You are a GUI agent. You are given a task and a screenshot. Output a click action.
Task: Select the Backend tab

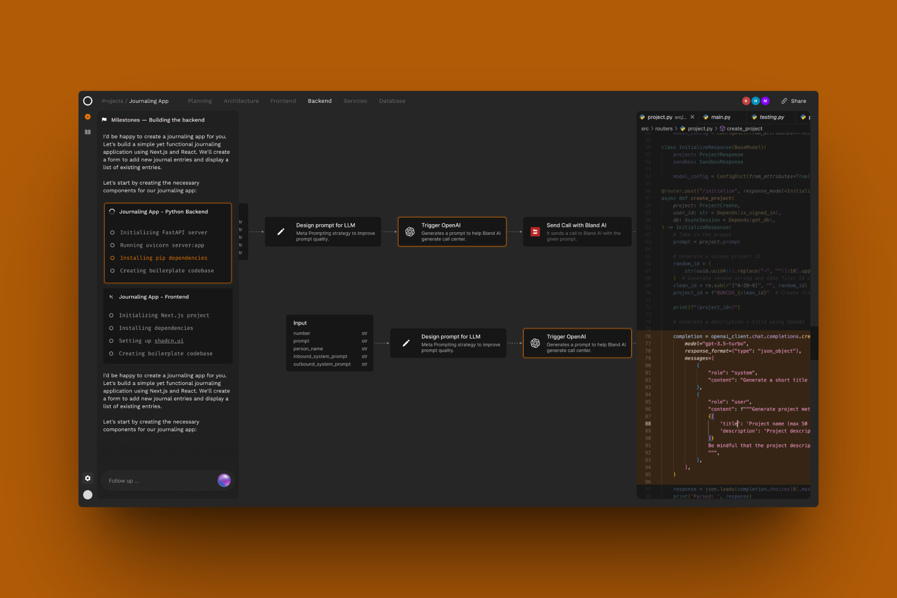point(320,101)
